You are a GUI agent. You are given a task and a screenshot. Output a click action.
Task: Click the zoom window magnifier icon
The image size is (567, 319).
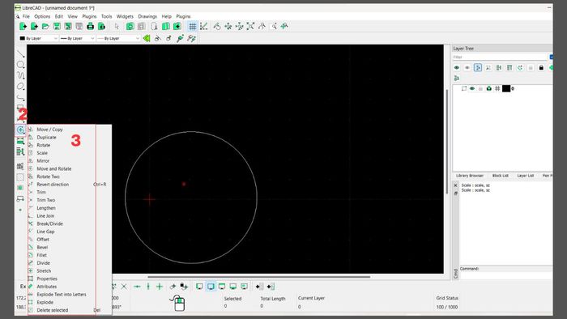pos(274,26)
